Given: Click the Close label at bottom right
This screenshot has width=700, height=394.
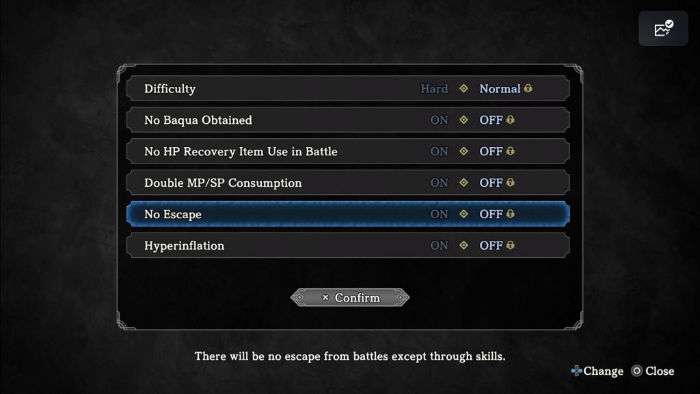Looking at the screenshot, I should pyautogui.click(x=660, y=371).
